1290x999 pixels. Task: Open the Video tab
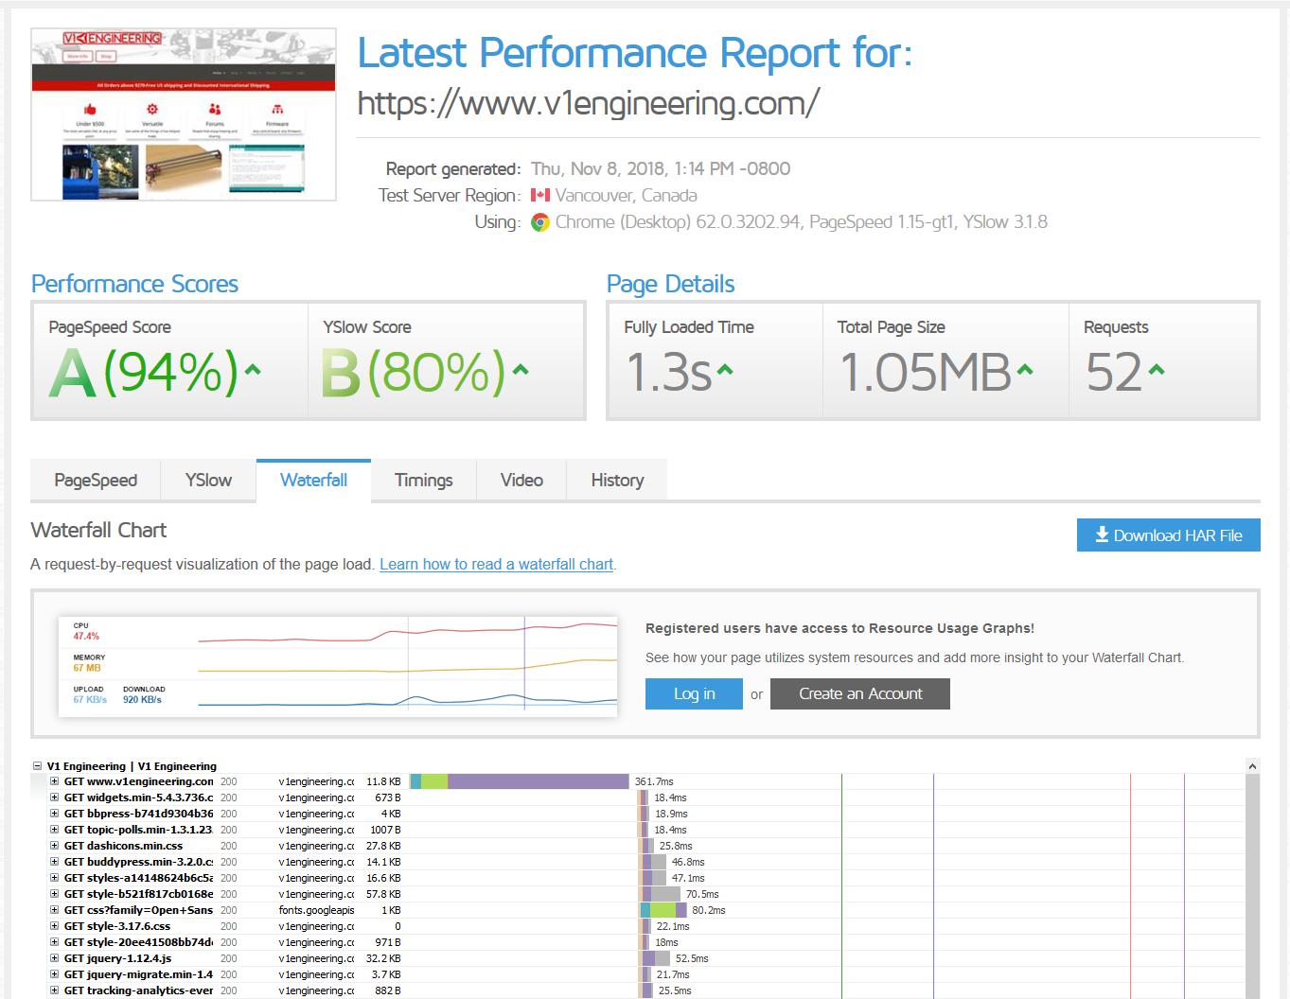(x=521, y=480)
